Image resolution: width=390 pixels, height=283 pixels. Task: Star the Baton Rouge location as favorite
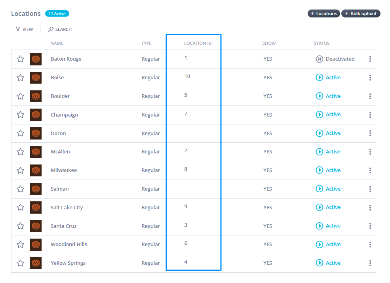(x=21, y=59)
